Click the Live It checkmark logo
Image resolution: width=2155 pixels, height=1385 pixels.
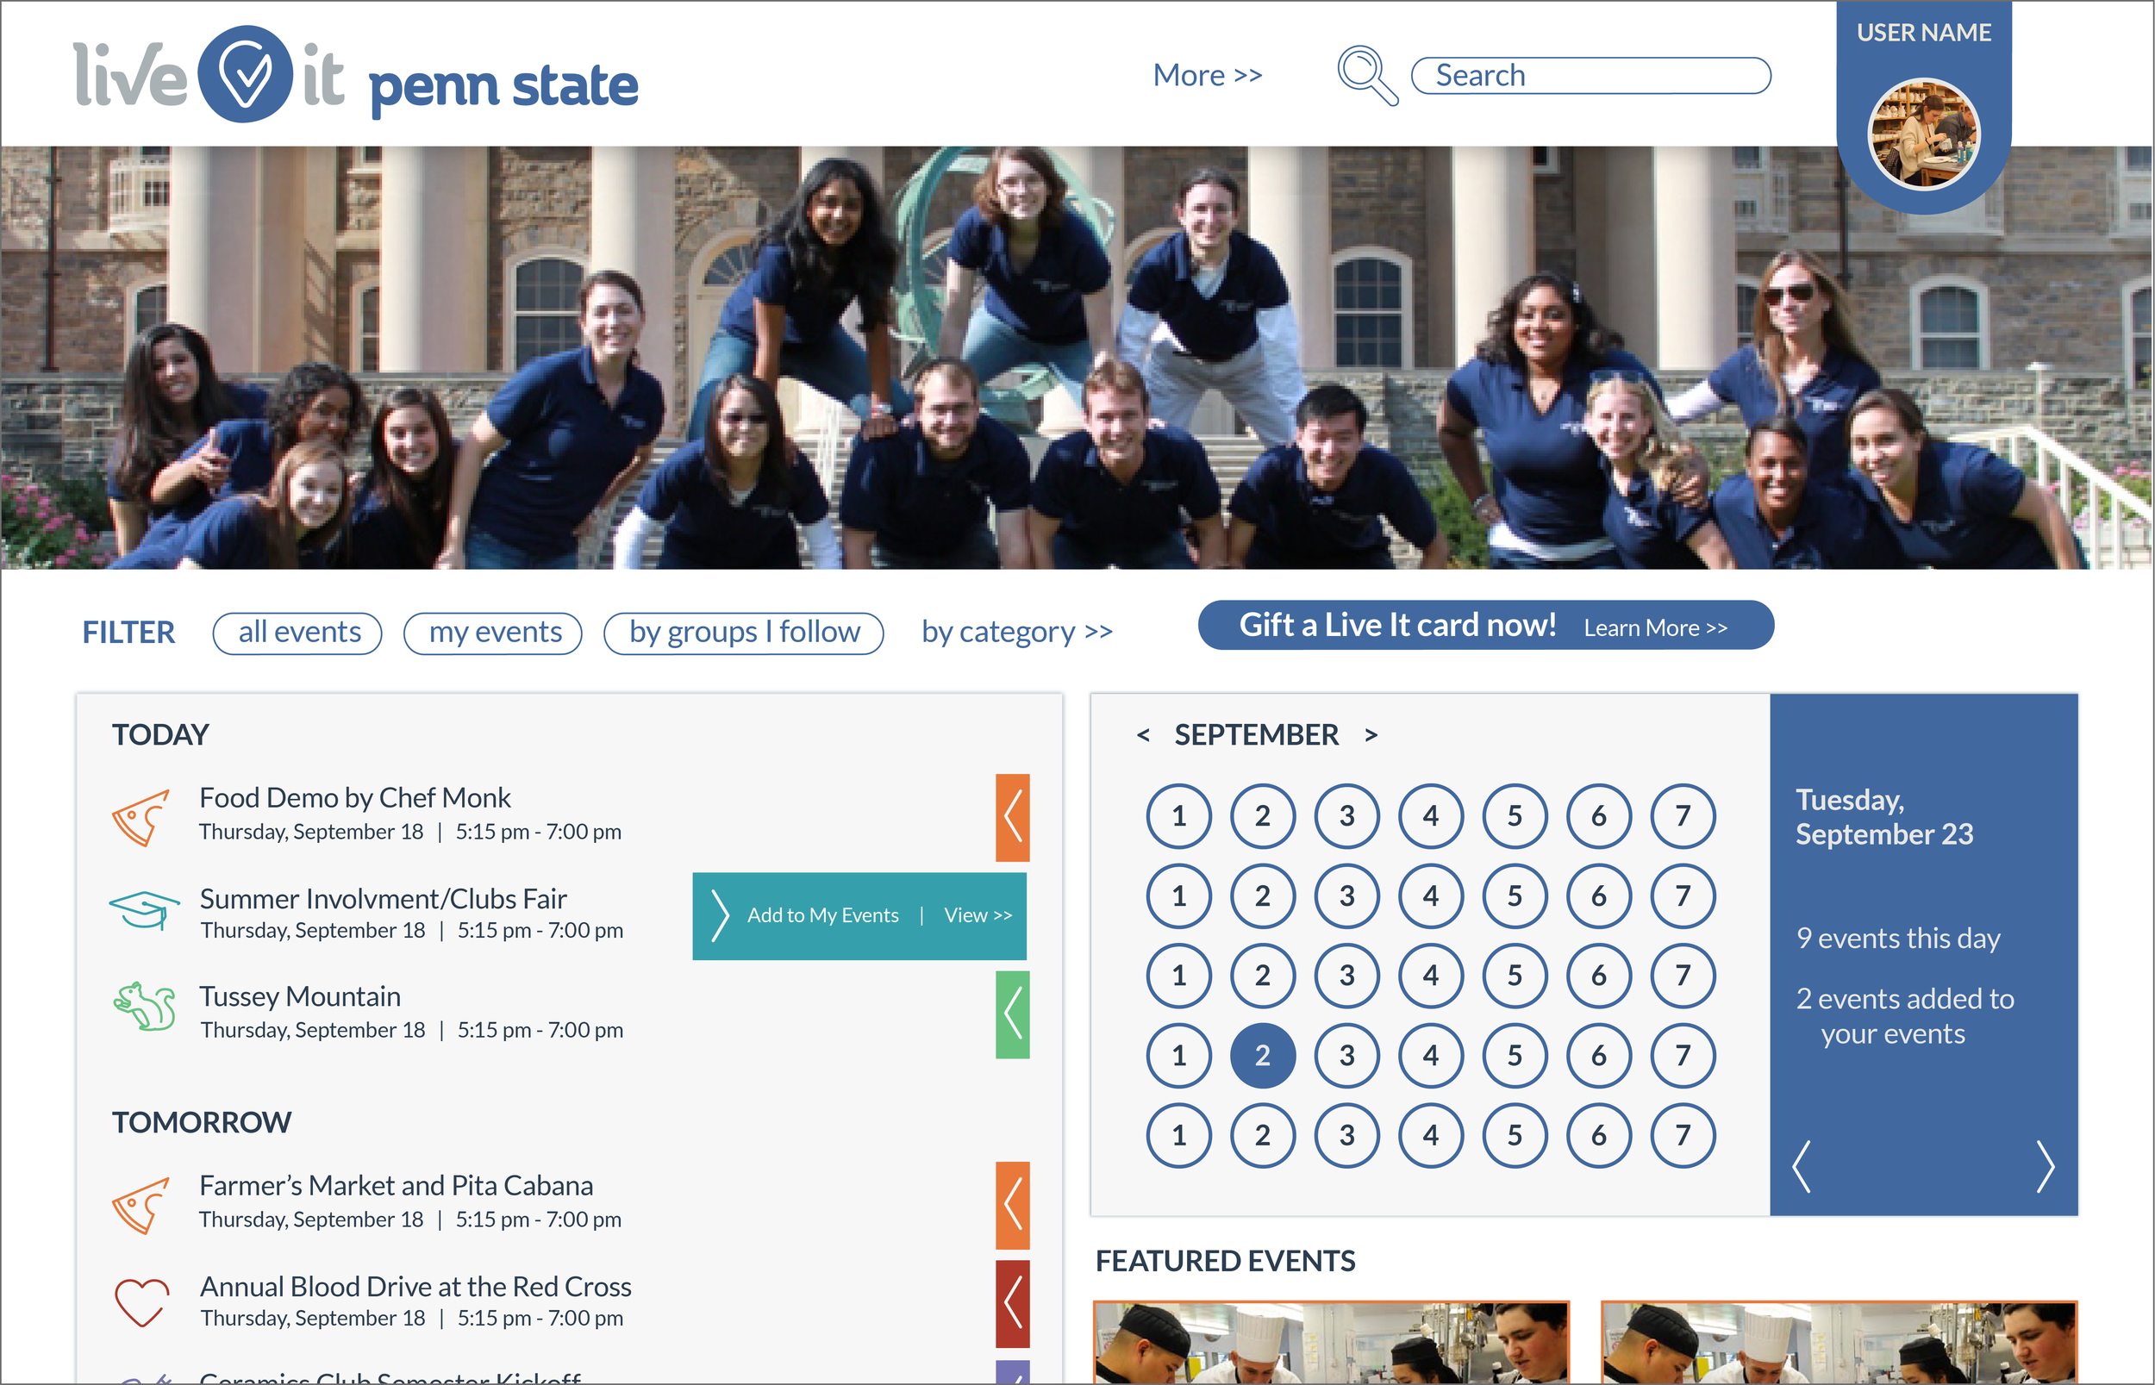coord(245,74)
